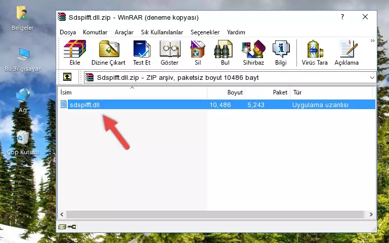Close the WinRAR window
This screenshot has height=243, width=389.
365,17
